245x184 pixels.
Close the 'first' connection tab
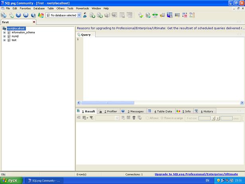pyautogui.click(x=34, y=22)
